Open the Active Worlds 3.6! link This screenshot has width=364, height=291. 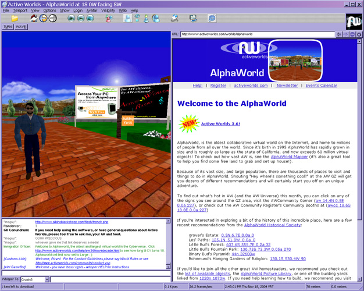coord(220,124)
